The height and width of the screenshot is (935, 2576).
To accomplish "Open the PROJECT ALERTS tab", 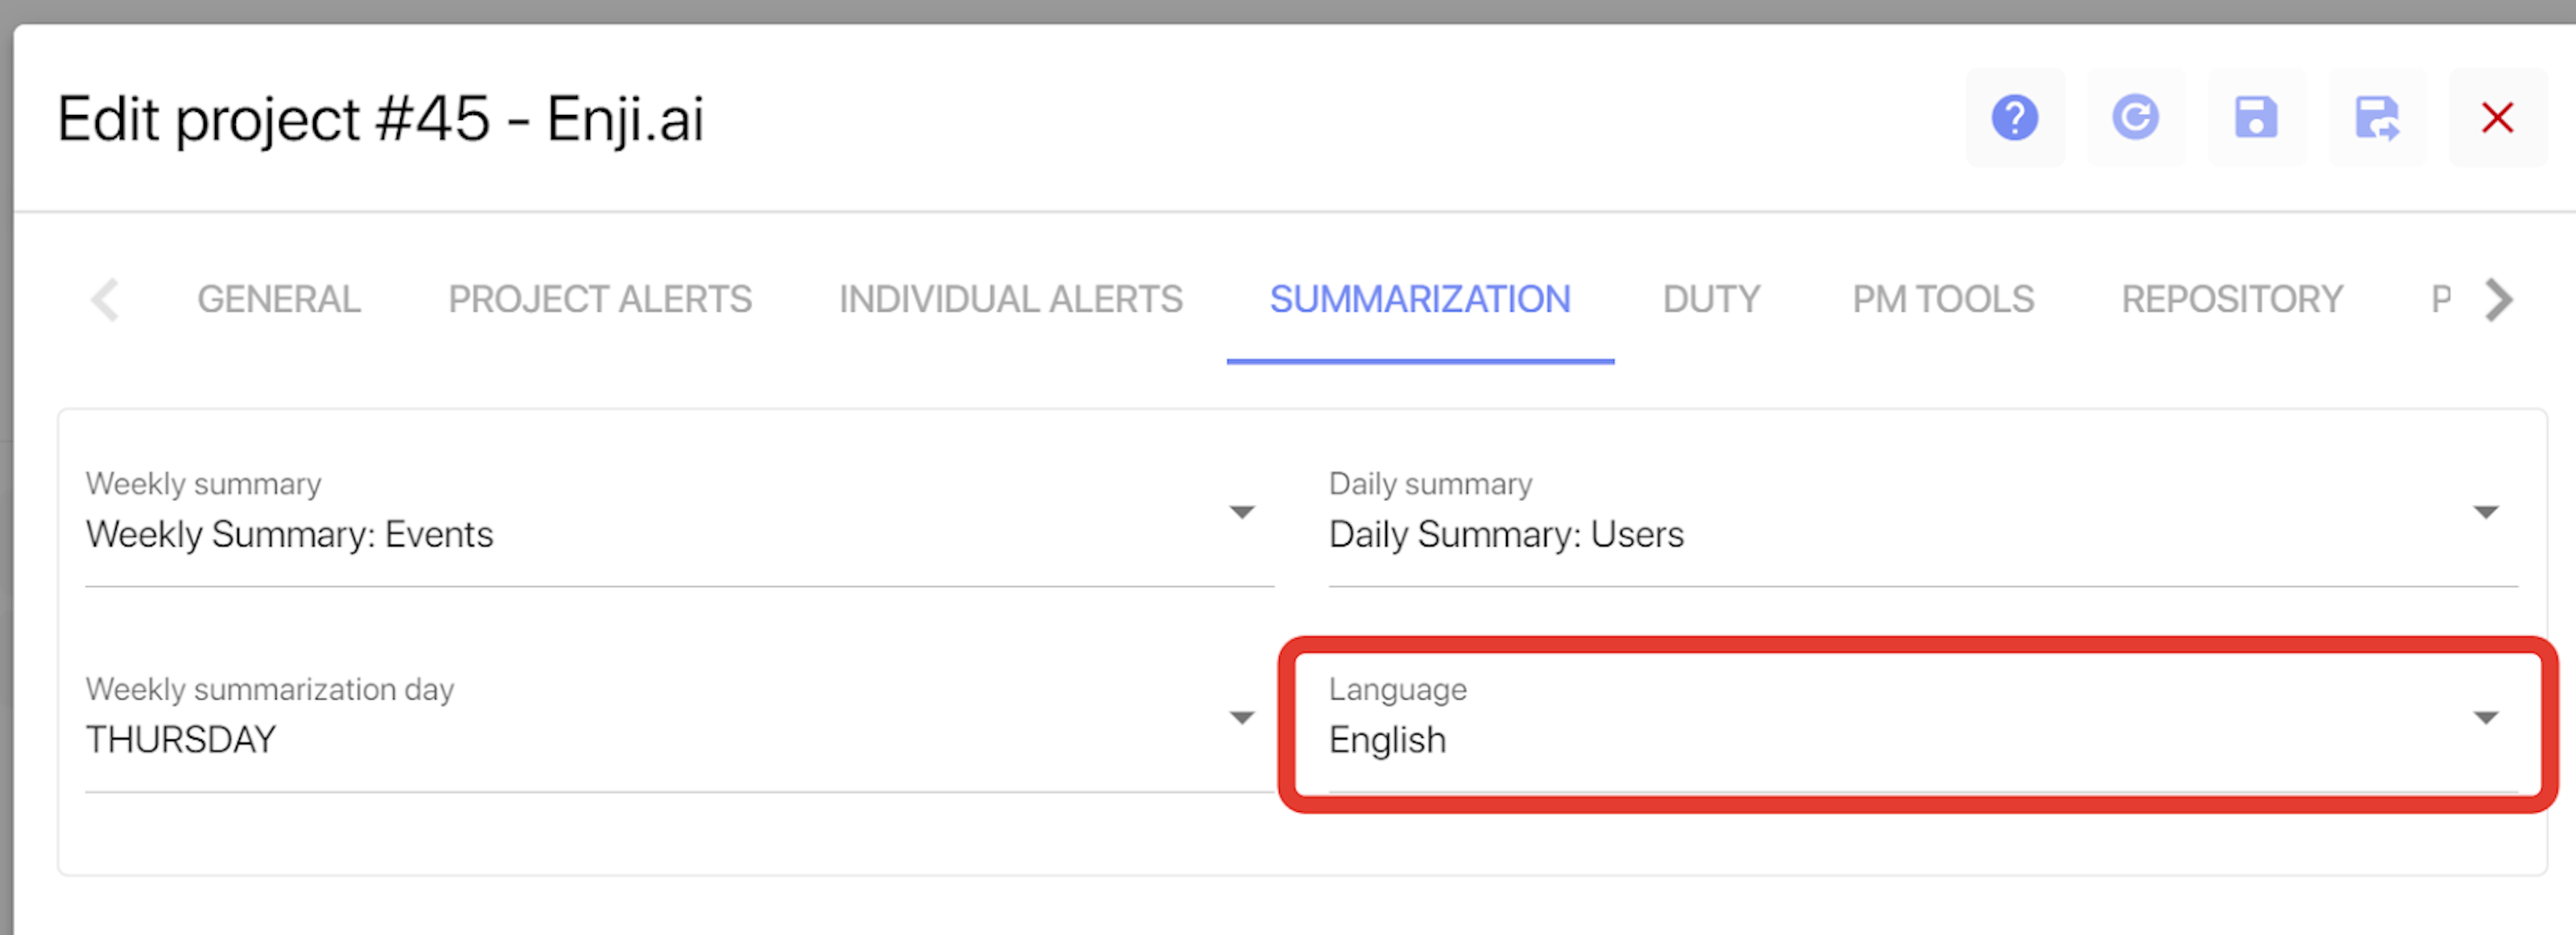I will pos(600,299).
